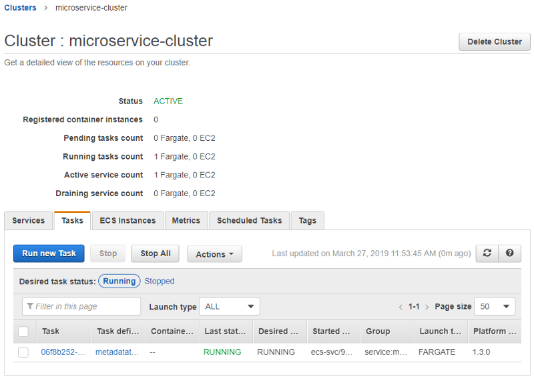Focus the Filter in this page field
The image size is (534, 383).
[81, 306]
